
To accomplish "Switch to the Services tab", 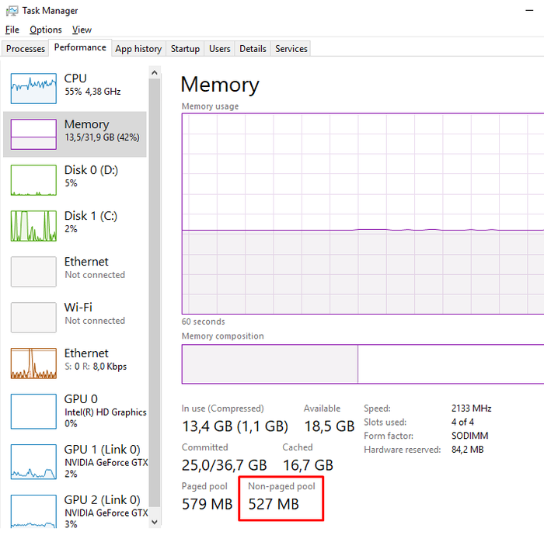I will [x=291, y=49].
